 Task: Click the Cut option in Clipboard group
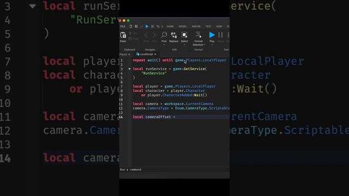[133, 33]
